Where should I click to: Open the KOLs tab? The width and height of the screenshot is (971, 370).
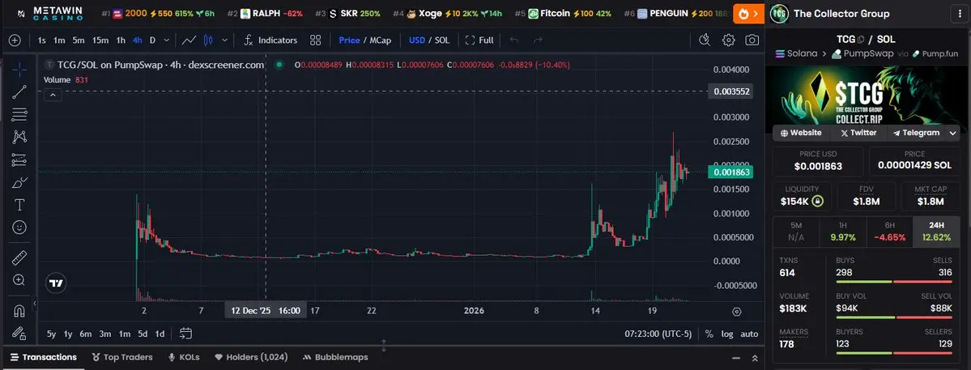[184, 358]
